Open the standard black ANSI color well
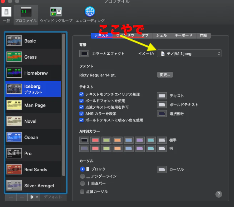This screenshot has height=207, width=234. pos(84,140)
